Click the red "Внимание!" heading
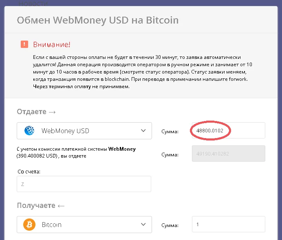The image size is (282, 240). pyautogui.click(x=51, y=44)
